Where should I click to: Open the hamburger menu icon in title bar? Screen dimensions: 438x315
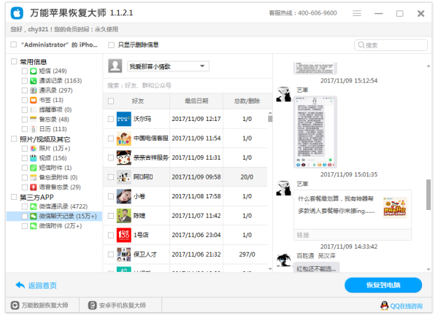coord(357,13)
